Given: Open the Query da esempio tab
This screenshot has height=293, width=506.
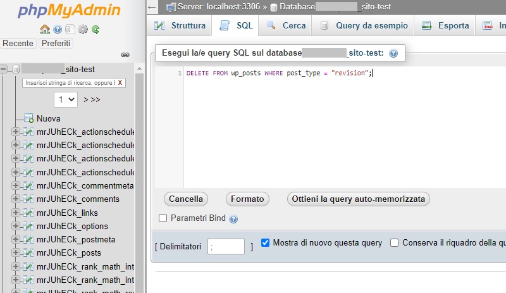Looking at the screenshot, I should (363, 25).
